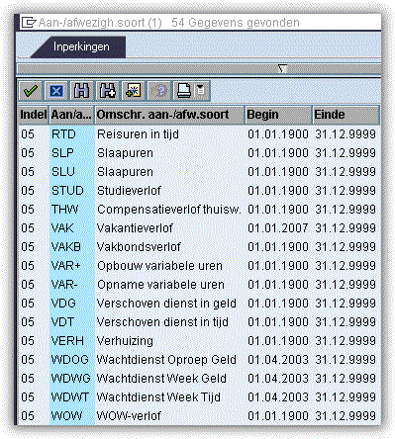Choose the VDT code

click(62, 322)
